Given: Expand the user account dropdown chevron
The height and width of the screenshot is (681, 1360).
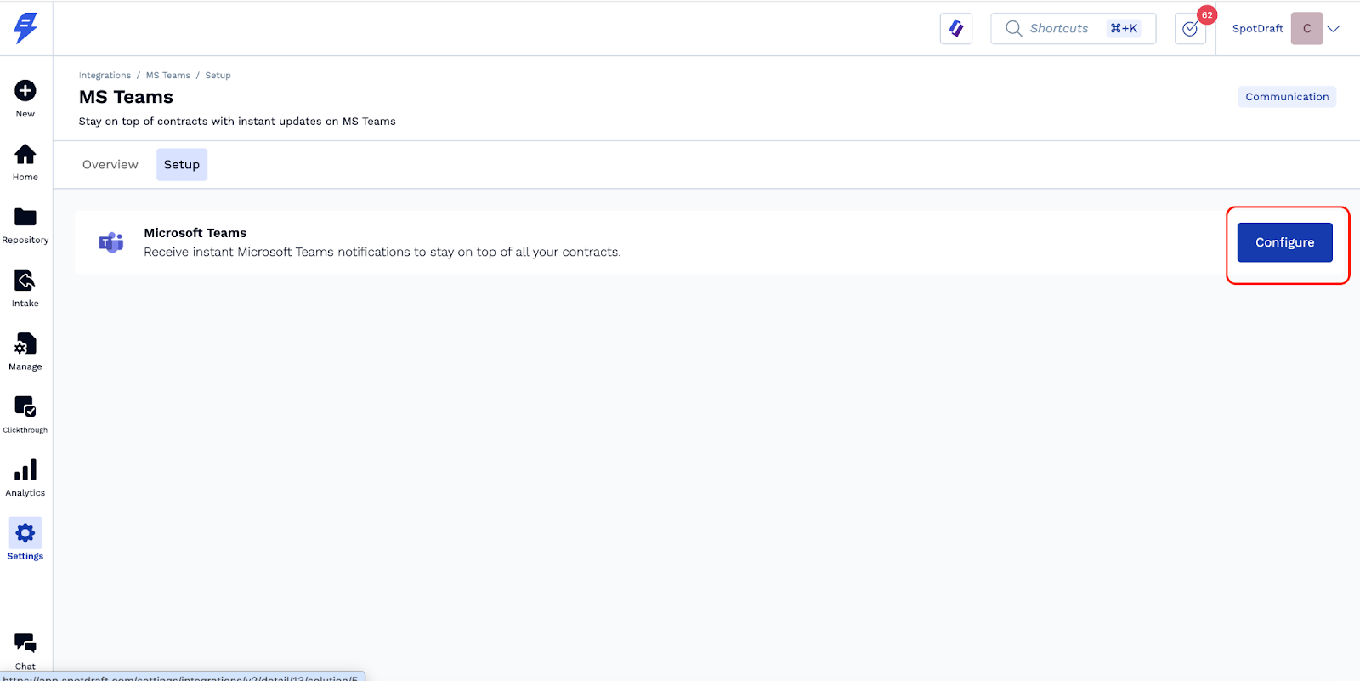Looking at the screenshot, I should 1334,29.
